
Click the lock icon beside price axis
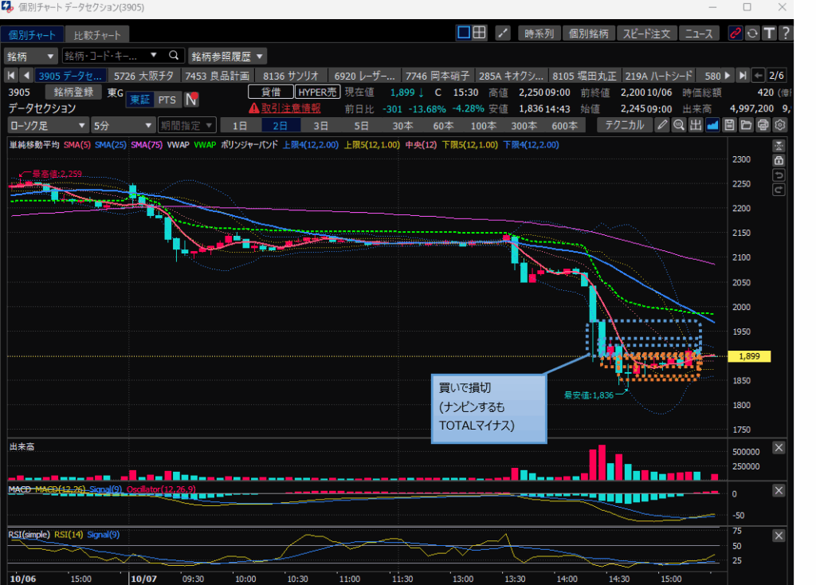pyautogui.click(x=779, y=160)
